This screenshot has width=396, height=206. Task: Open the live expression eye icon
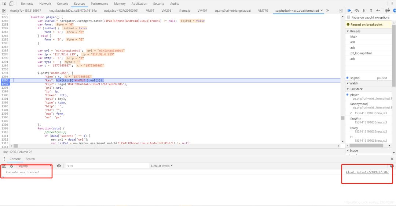[x=59, y=166]
